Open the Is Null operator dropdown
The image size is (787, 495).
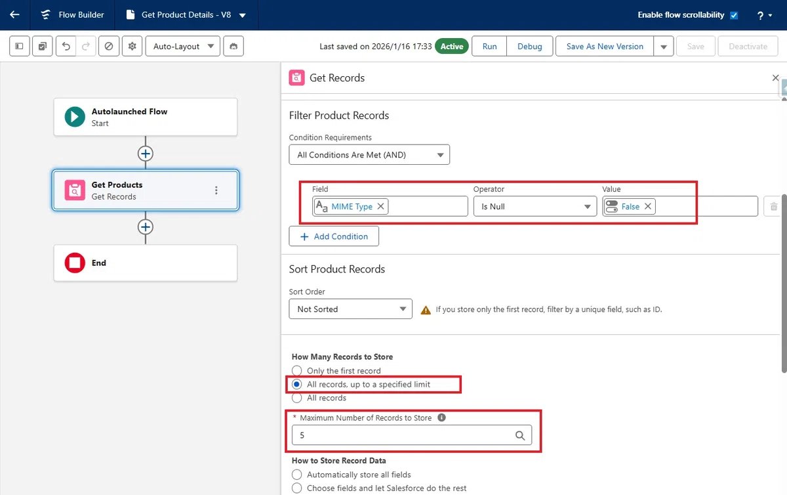[535, 206]
